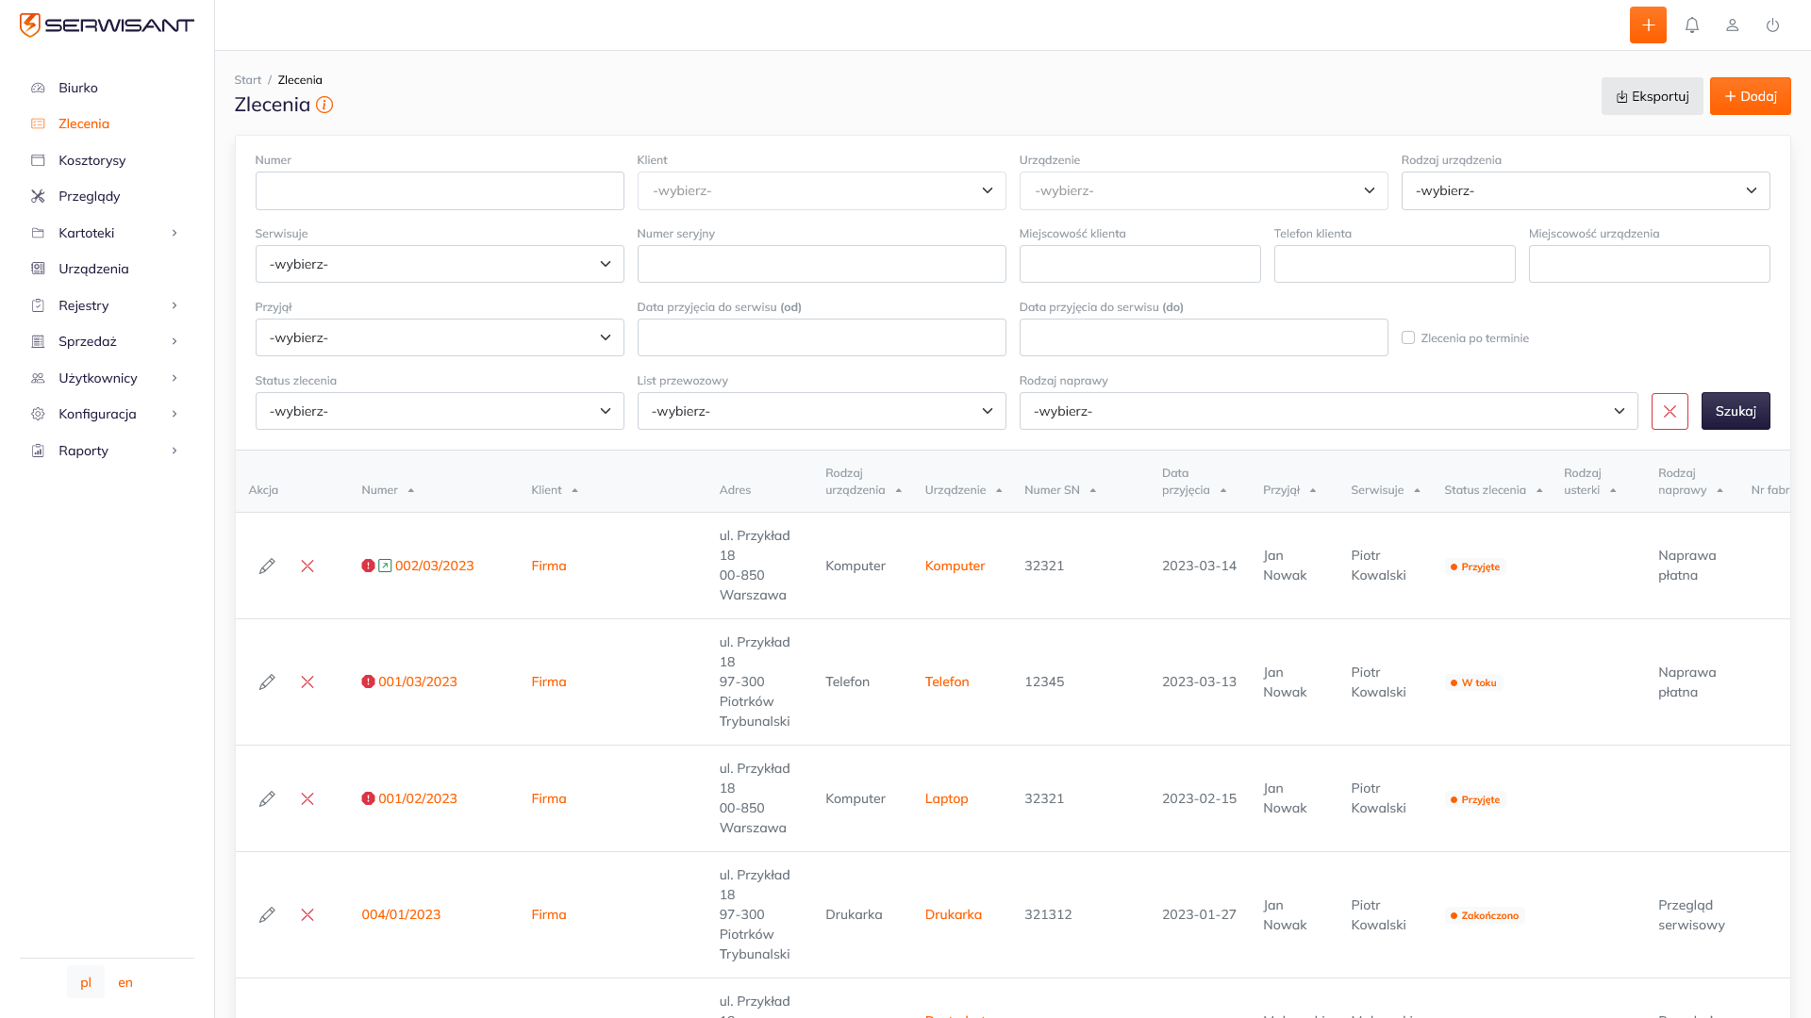Click the power logout icon
1811x1018 pixels.
(1773, 25)
